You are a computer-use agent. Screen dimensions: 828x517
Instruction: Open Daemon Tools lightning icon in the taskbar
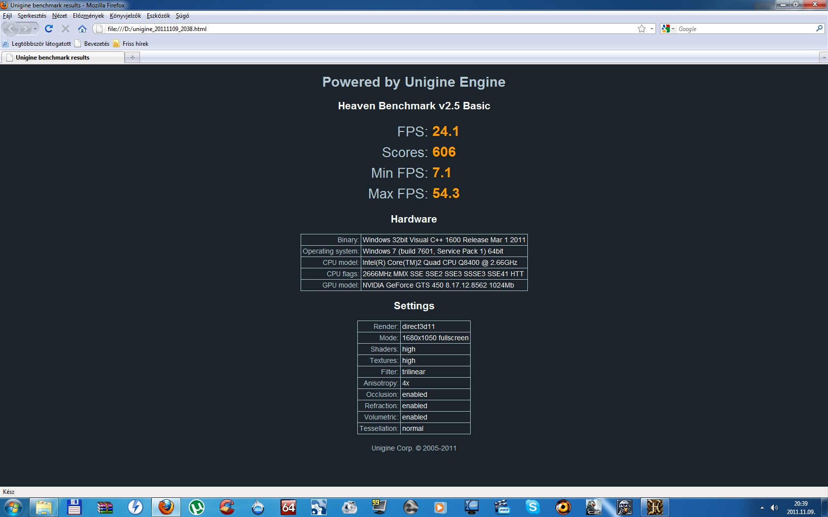pos(136,507)
